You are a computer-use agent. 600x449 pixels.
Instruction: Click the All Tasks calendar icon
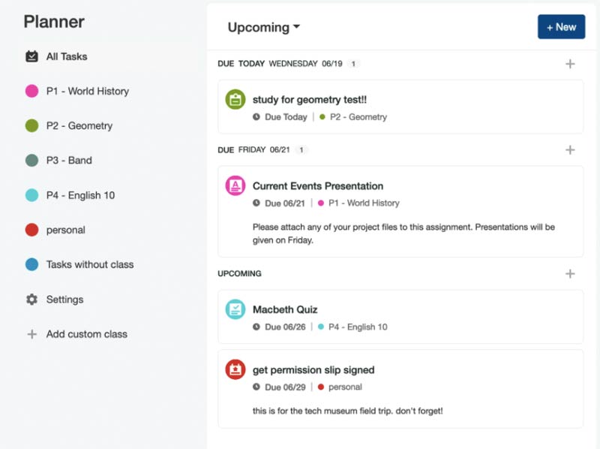coord(31,56)
